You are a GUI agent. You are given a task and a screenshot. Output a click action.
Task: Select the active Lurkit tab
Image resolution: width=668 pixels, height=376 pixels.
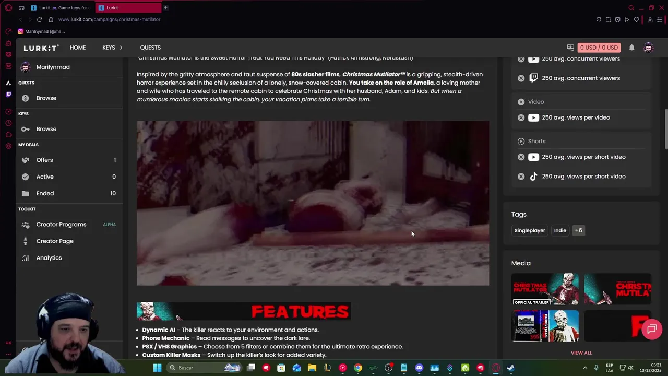(128, 8)
